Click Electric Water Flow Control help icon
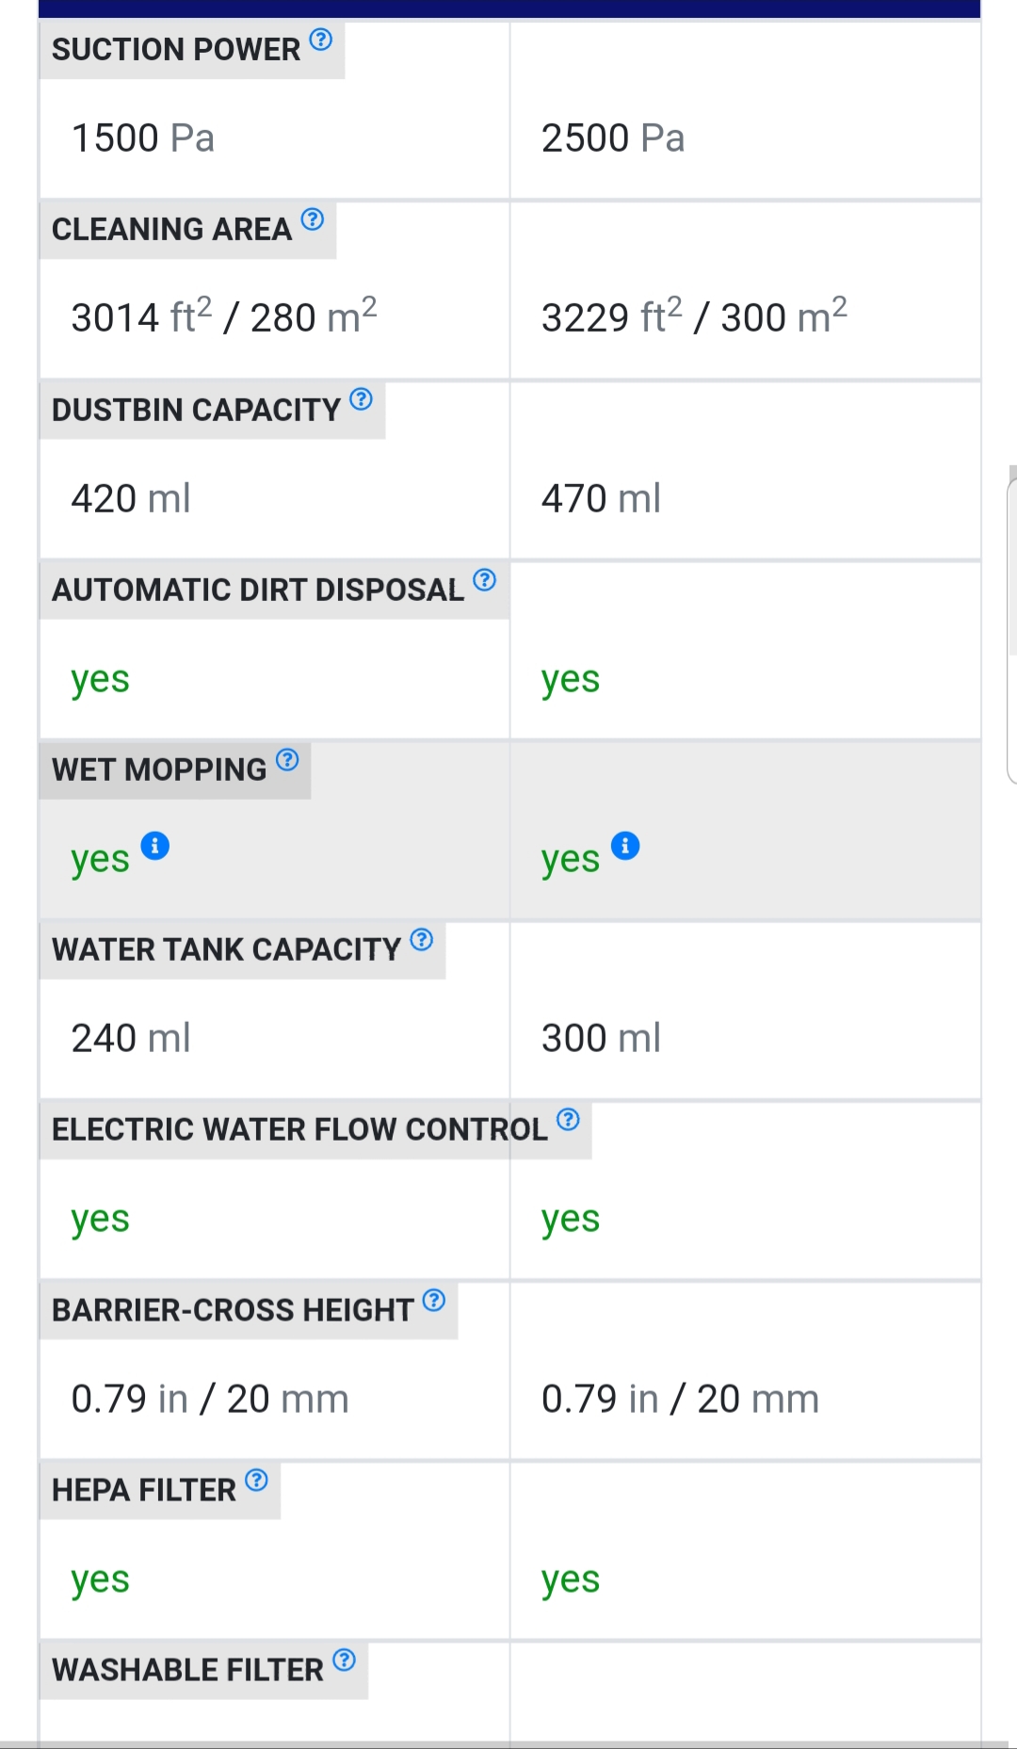The height and width of the screenshot is (1749, 1017). click(569, 1119)
